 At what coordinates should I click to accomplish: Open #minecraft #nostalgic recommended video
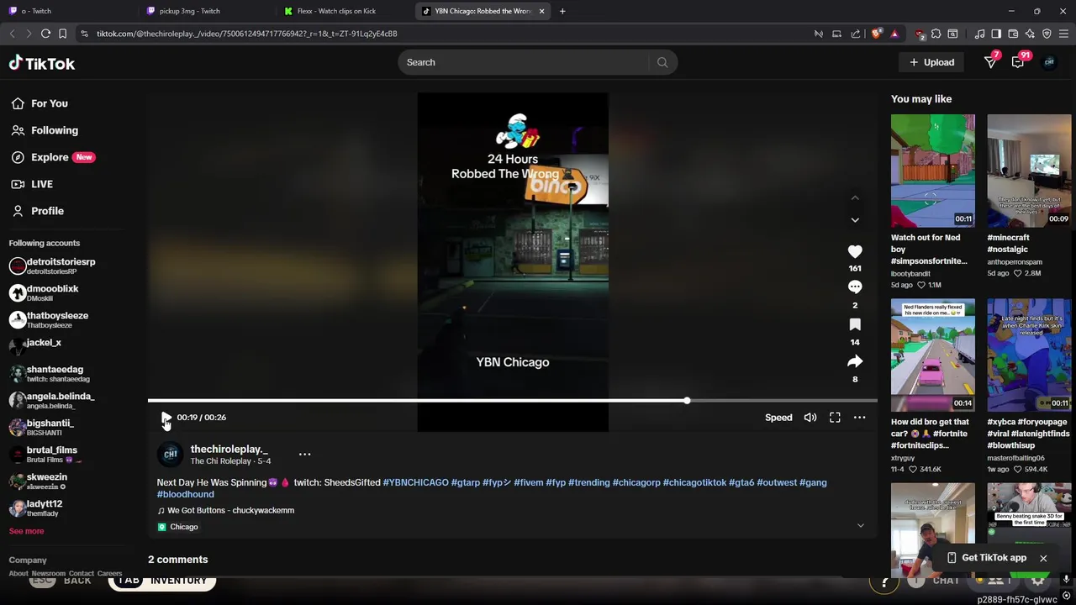pyautogui.click(x=1029, y=171)
